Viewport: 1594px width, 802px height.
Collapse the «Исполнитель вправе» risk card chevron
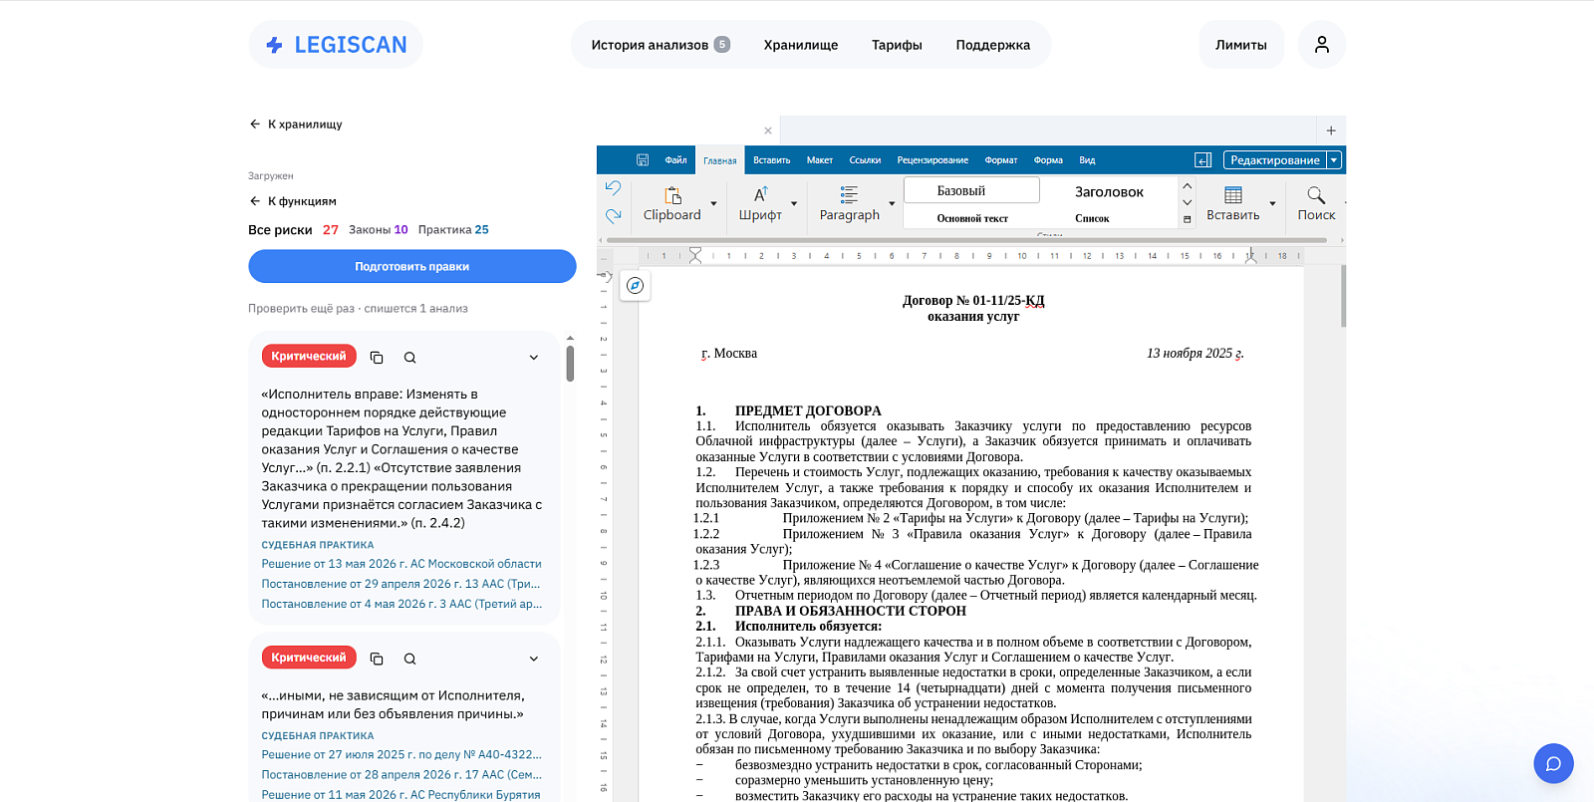coord(534,358)
